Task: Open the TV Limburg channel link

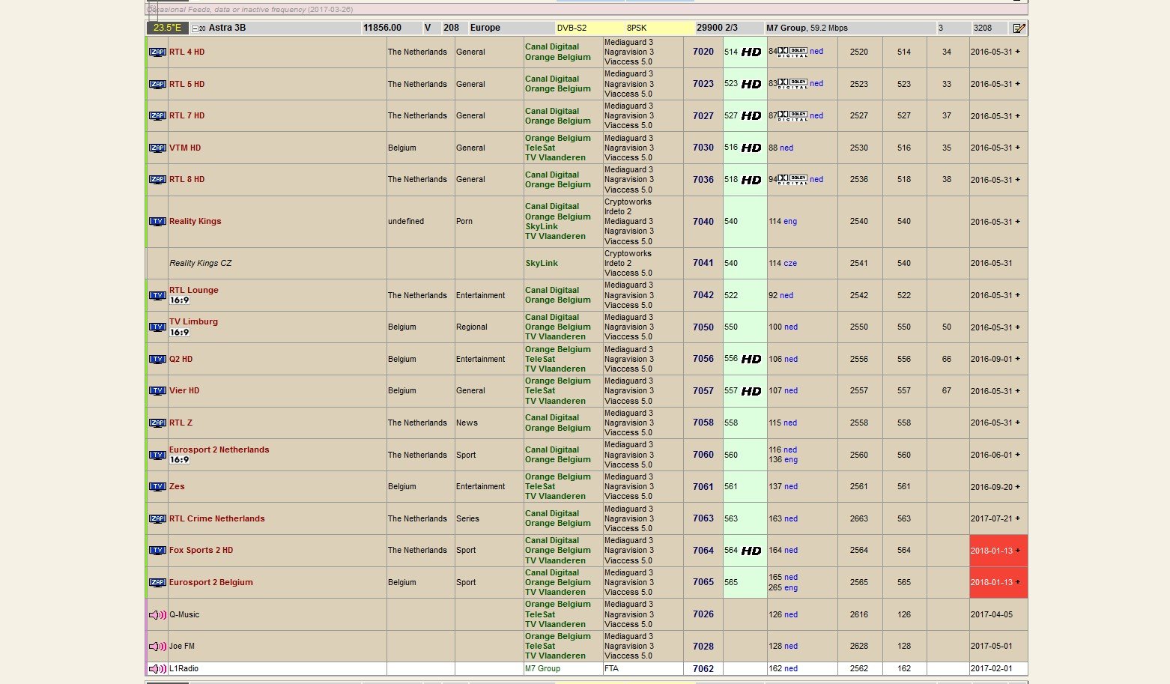Action: tap(193, 322)
